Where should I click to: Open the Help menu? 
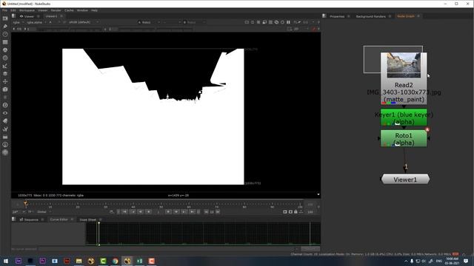pos(94,10)
